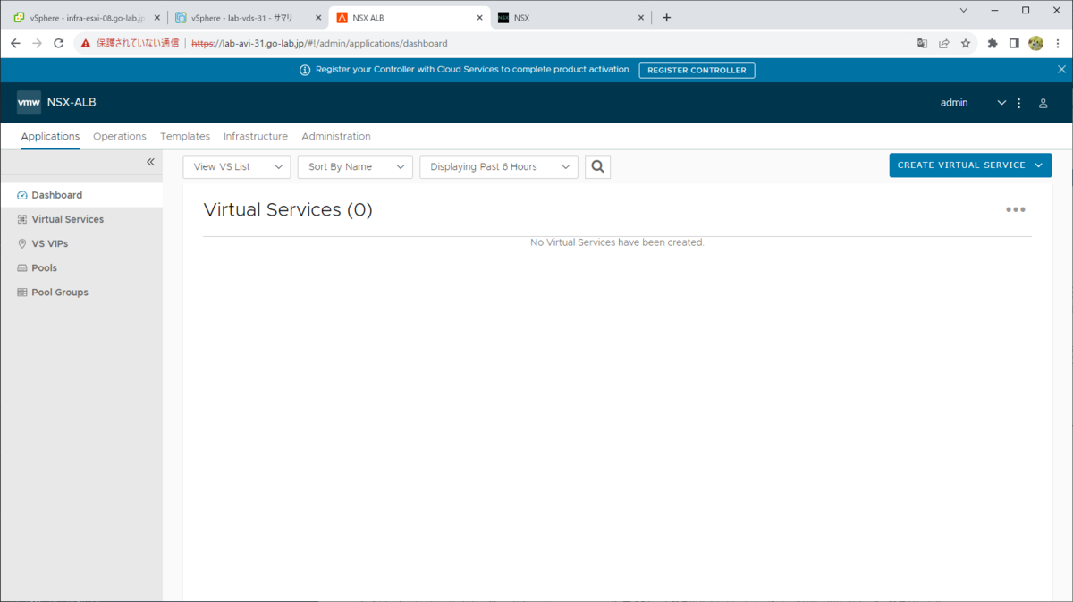Switch to the Infrastructure tab
The height and width of the screenshot is (602, 1073).
pos(256,136)
